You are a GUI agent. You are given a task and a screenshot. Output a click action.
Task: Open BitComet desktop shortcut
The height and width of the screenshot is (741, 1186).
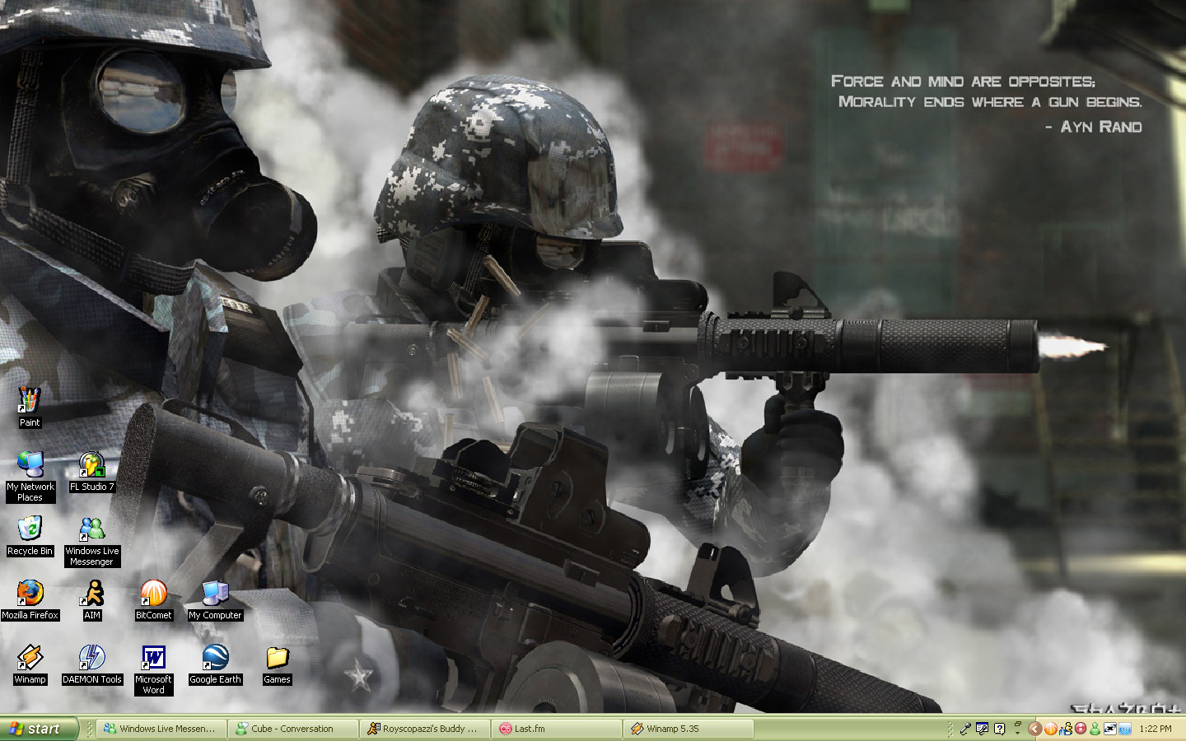point(153,601)
